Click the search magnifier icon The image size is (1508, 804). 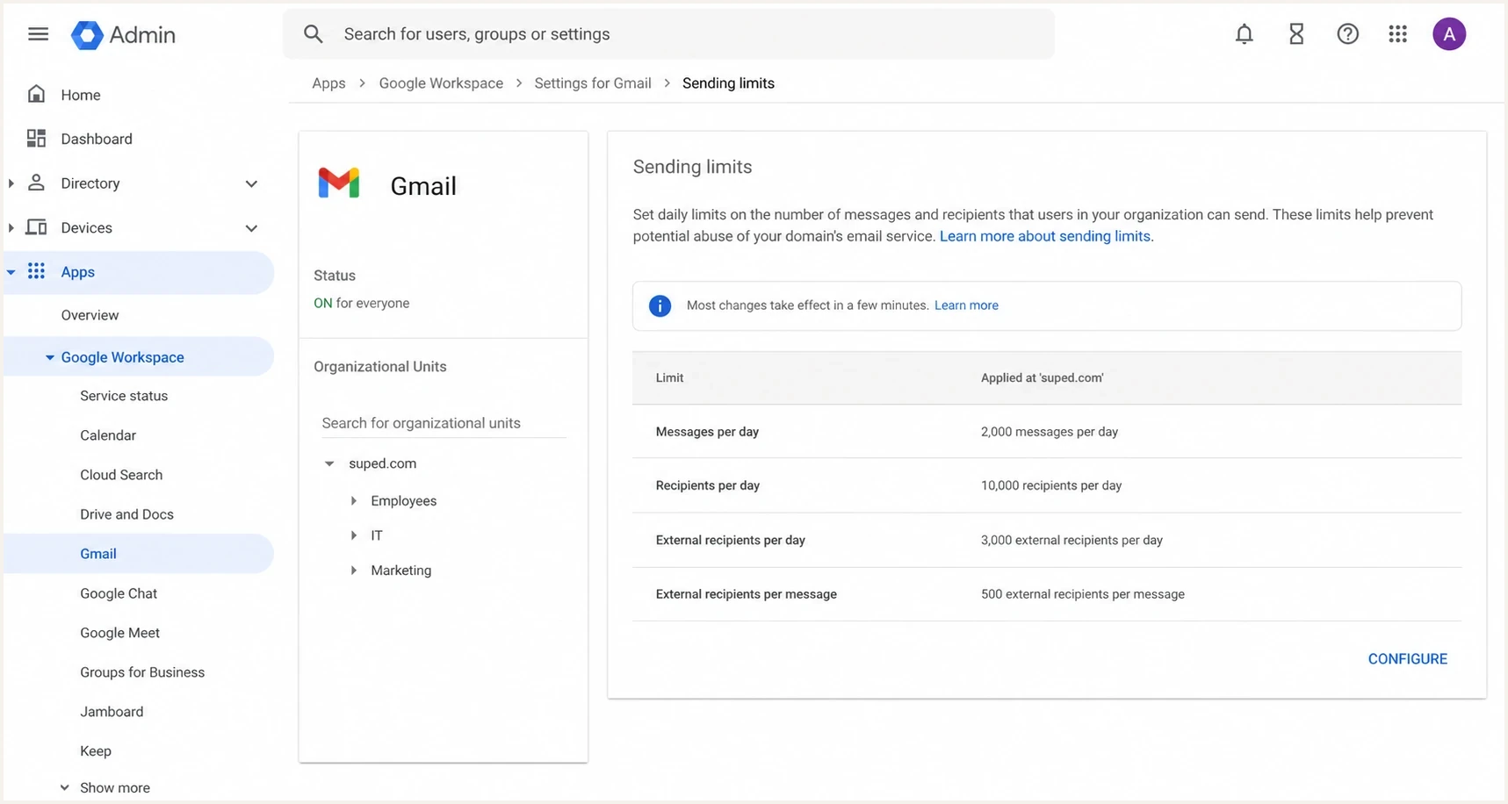[314, 34]
